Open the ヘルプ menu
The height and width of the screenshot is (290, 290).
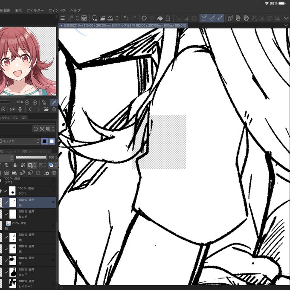point(75,10)
